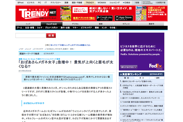Image resolution: width=183 pixels, height=122 pixels.
Task: Open WOMAN in the top bar
Action: pyautogui.click(x=102, y=3)
